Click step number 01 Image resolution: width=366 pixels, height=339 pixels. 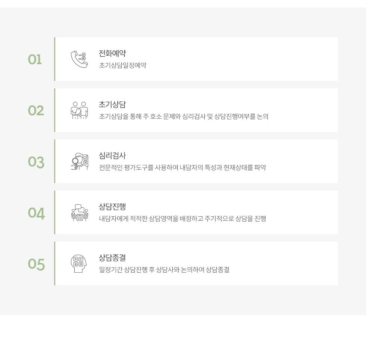35,59
